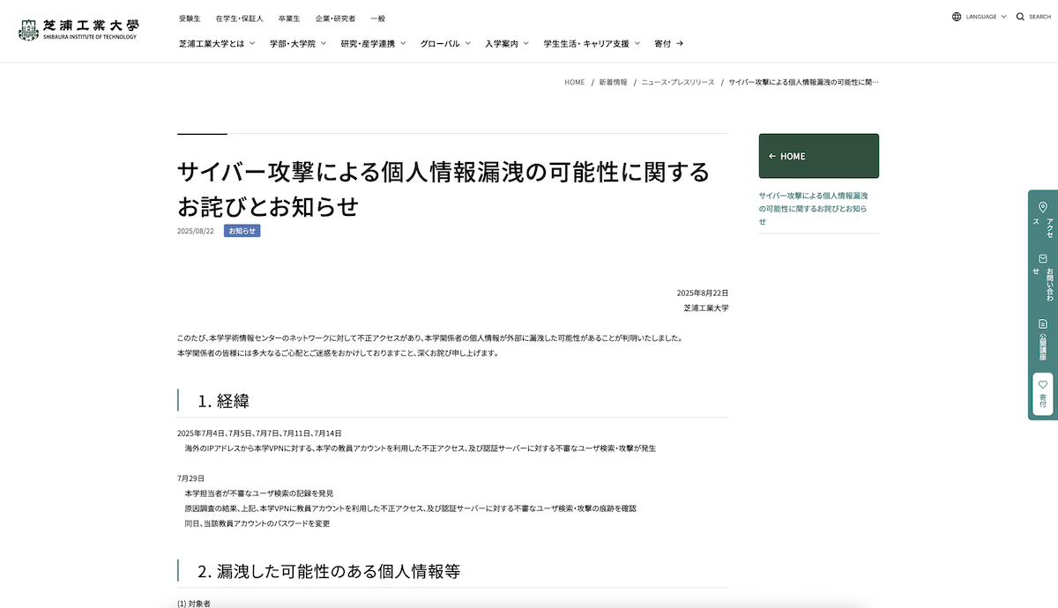Select the 一般 audience tab
Image resolution: width=1058 pixels, height=608 pixels.
coord(377,18)
